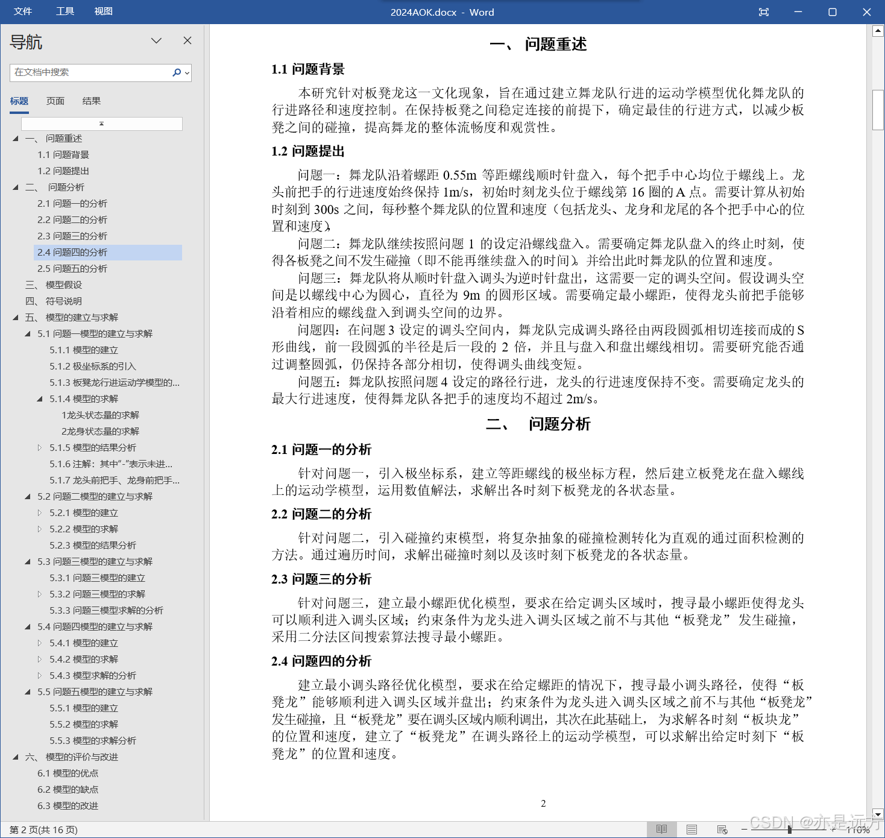Collapse the 二、问题分析 heading
The image size is (885, 838).
click(x=16, y=187)
